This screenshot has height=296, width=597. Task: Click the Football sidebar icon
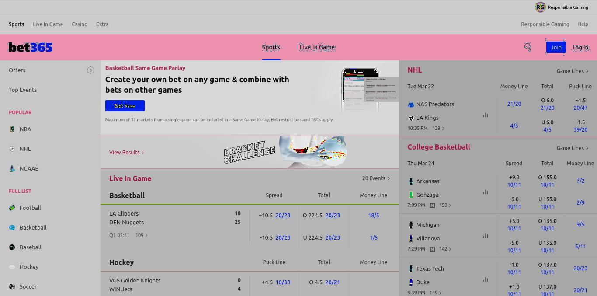pos(12,208)
